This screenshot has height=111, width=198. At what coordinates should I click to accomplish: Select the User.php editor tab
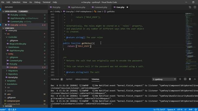(120, 7)
